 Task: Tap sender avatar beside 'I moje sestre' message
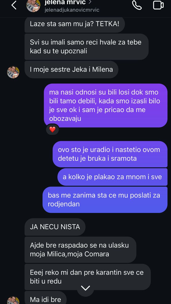[13, 72]
